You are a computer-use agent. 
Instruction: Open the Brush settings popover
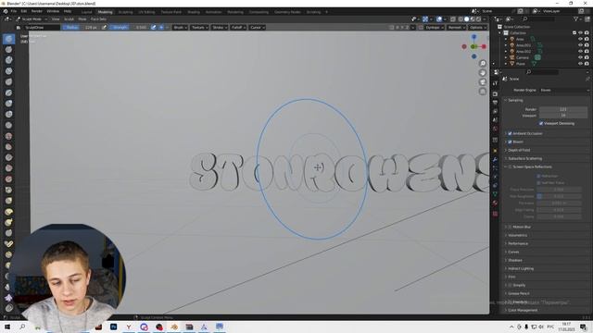point(180,27)
